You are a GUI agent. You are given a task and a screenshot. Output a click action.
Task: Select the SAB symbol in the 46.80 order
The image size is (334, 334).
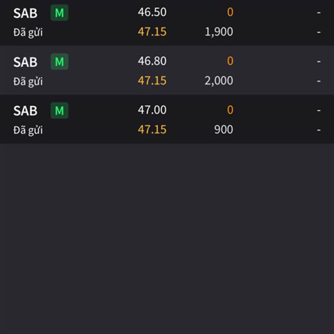click(x=26, y=62)
